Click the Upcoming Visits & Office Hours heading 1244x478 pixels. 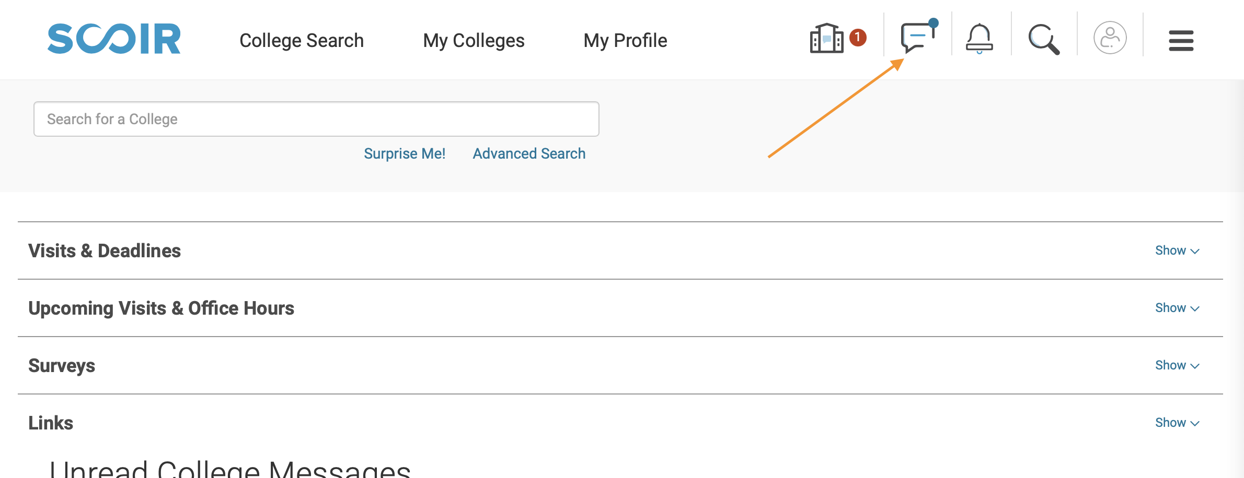point(161,308)
